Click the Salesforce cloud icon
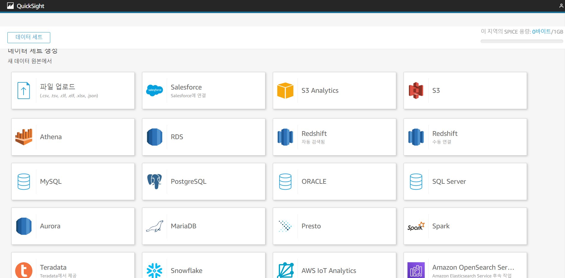Screen dimensions: 565x278 (x=155, y=90)
